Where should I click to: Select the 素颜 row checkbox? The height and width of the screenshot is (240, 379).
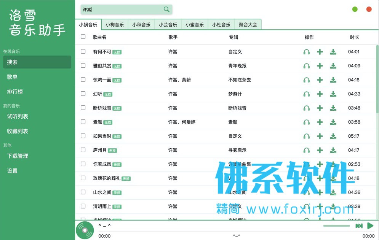point(83,122)
